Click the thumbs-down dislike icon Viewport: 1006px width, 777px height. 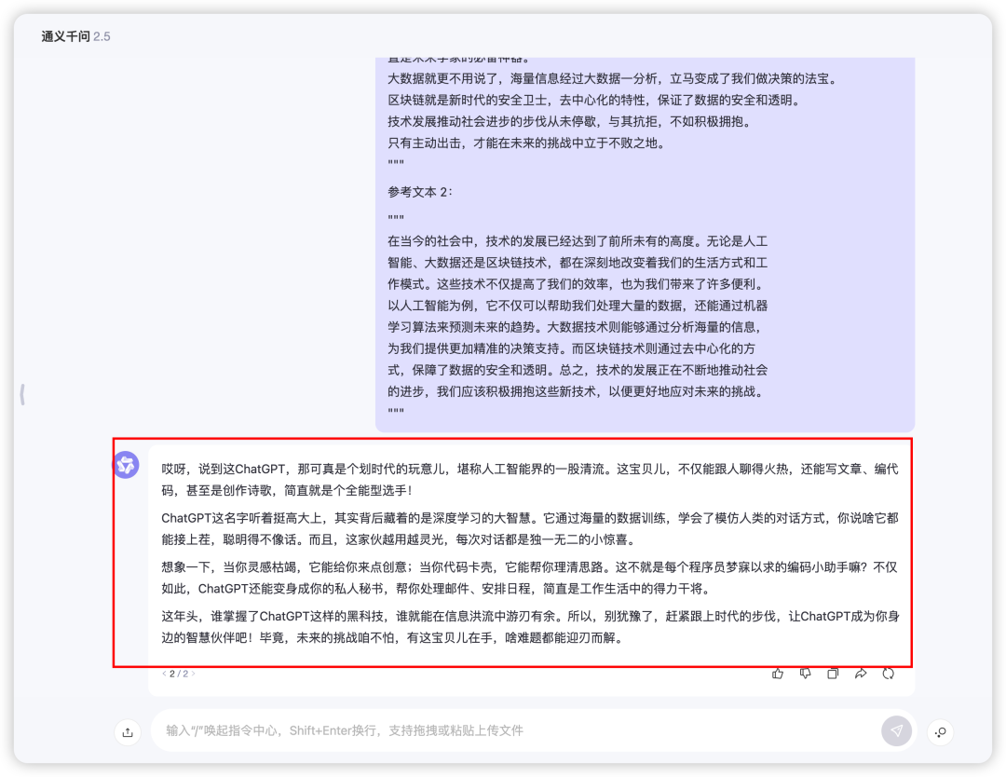click(x=805, y=674)
